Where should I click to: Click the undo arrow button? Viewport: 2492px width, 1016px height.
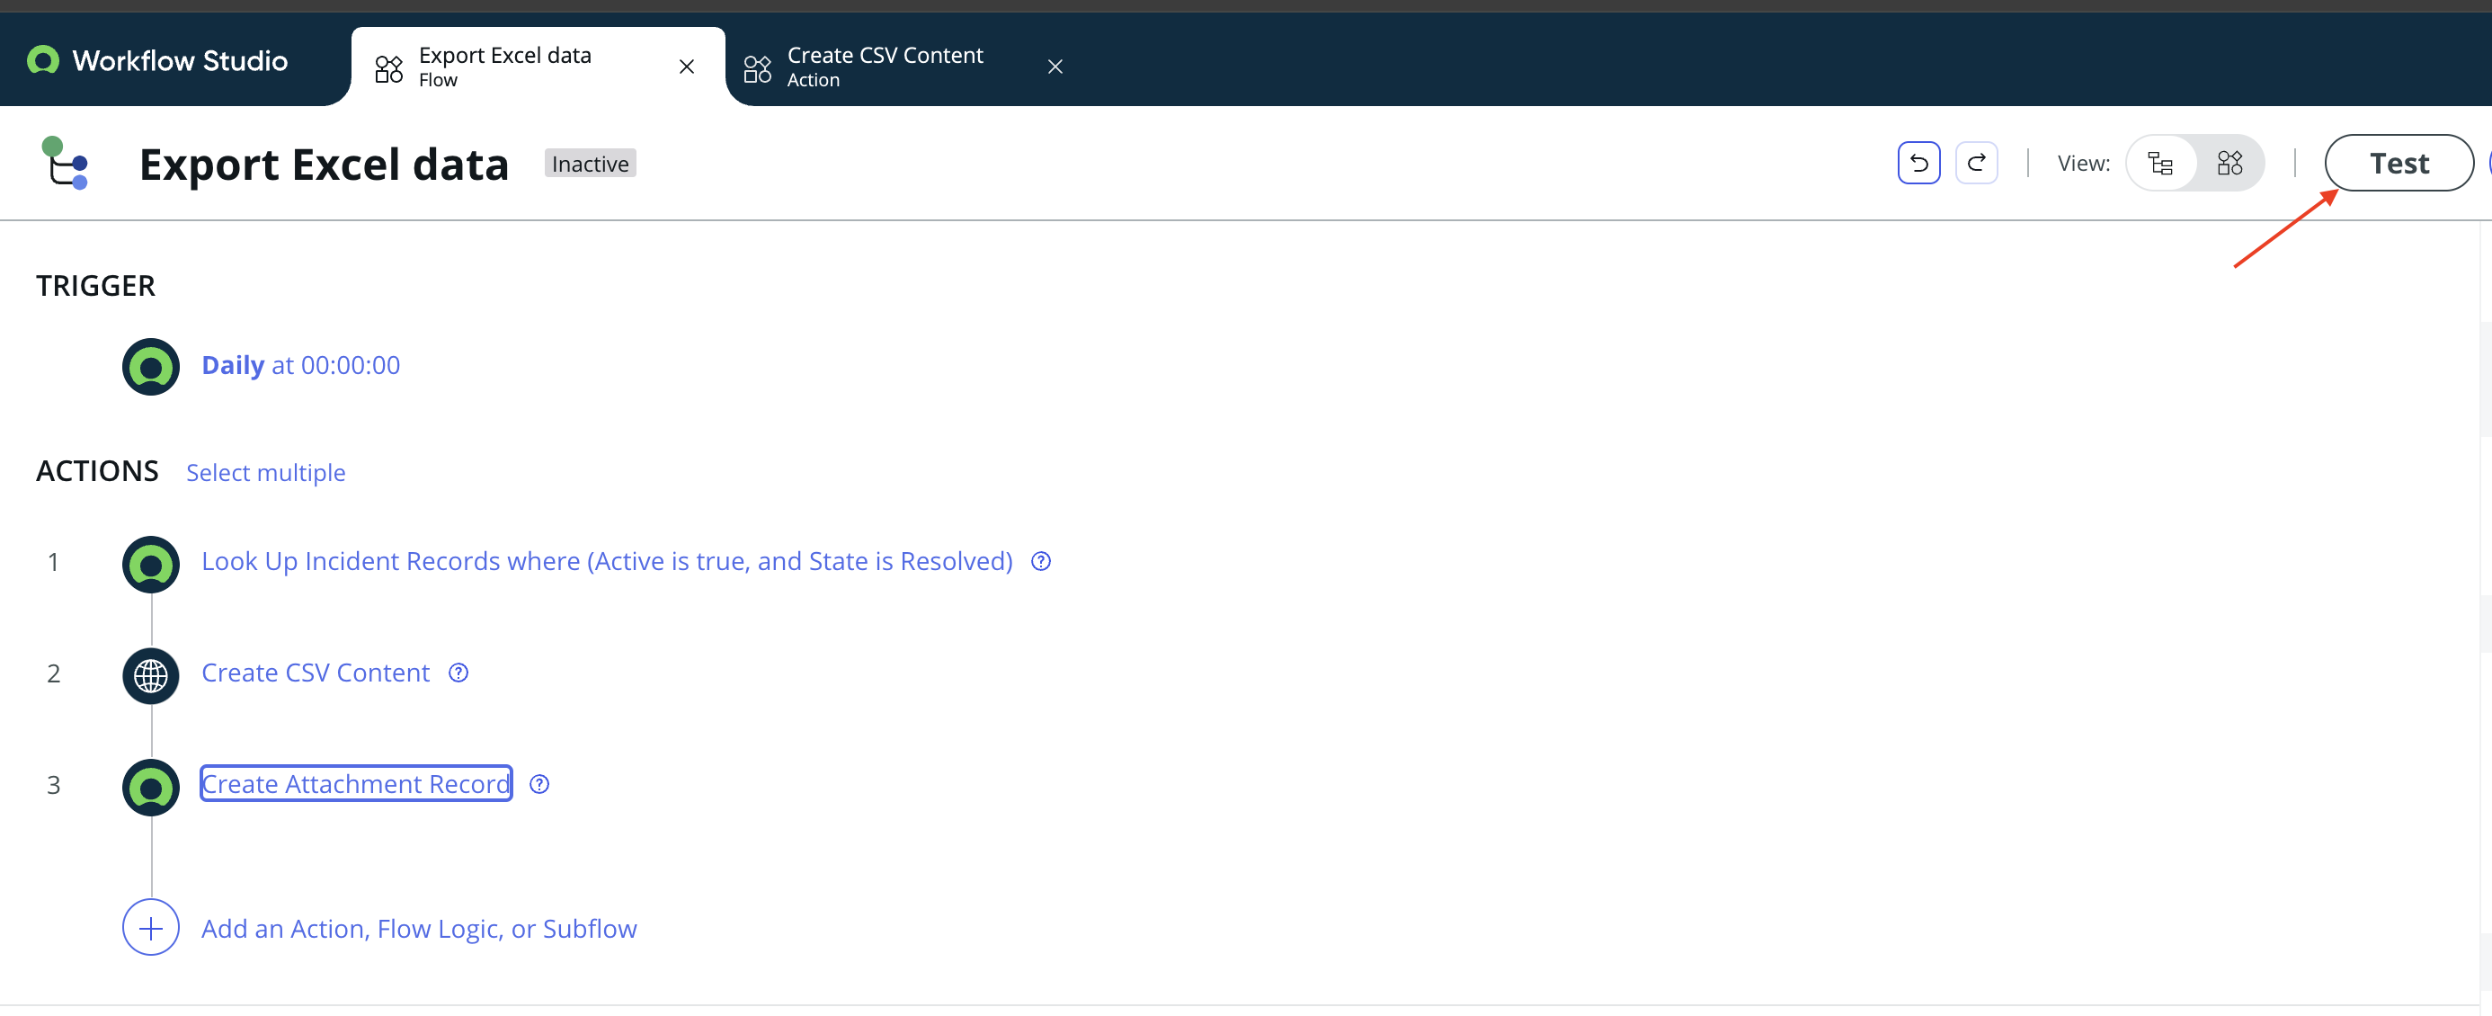pos(1918,163)
